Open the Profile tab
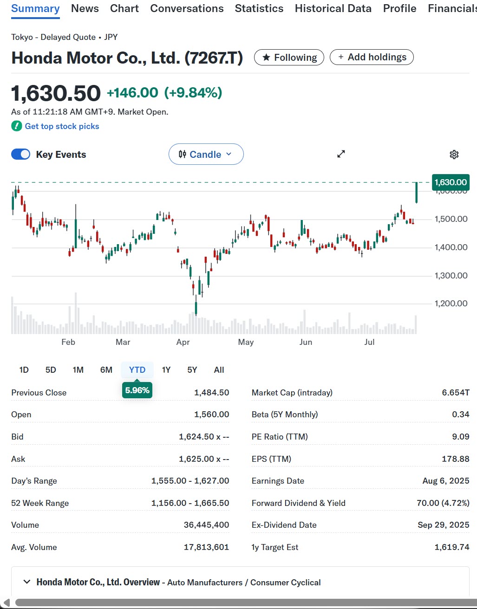The image size is (477, 609). point(399,8)
